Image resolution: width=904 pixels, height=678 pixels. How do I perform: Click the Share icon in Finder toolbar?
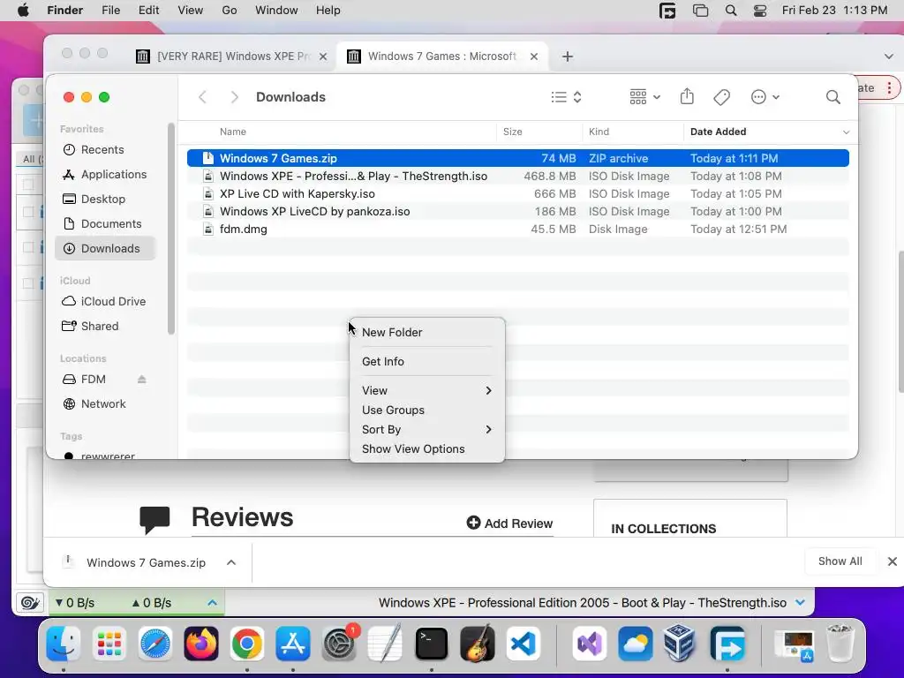pos(687,96)
